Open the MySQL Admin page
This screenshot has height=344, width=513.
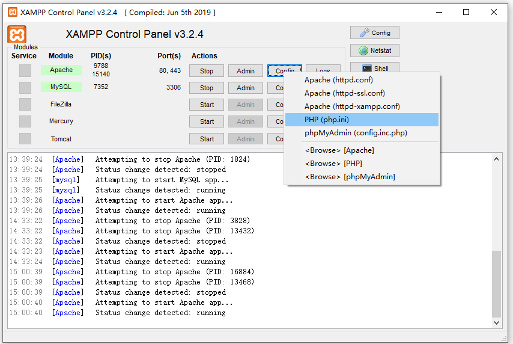tap(245, 88)
